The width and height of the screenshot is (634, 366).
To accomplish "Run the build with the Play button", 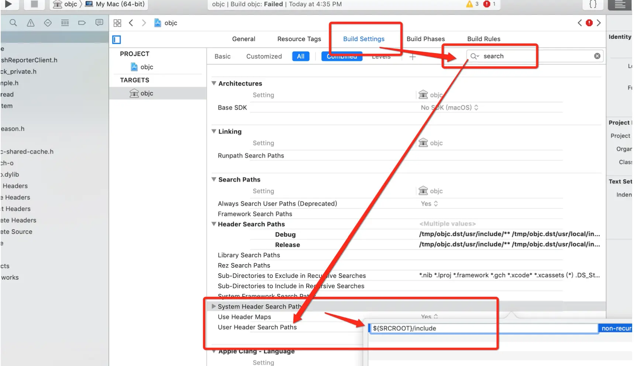I will click(x=8, y=4).
